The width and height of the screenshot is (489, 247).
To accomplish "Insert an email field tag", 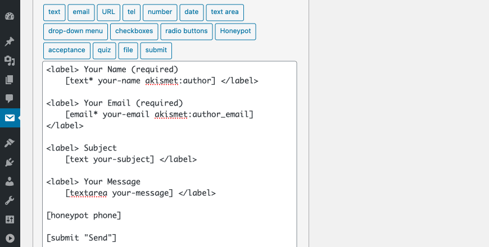I will tap(81, 12).
